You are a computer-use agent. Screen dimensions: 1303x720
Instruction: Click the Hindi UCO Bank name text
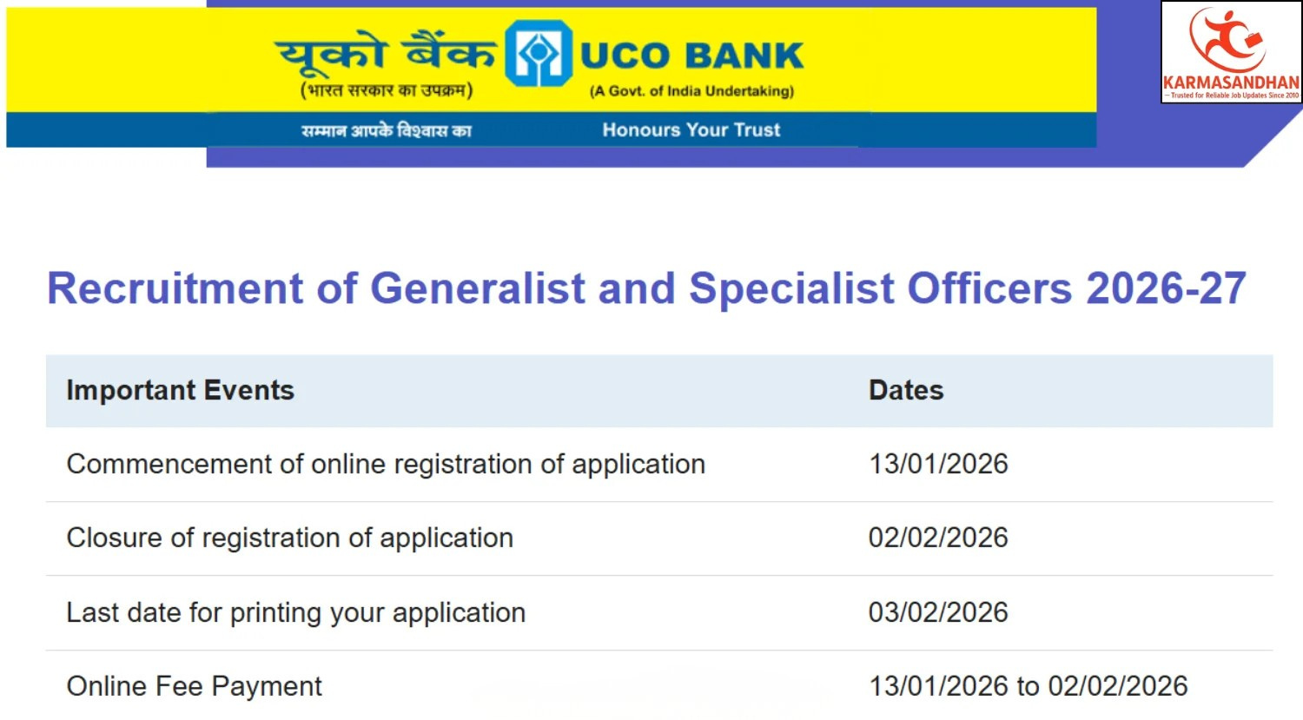point(386,54)
